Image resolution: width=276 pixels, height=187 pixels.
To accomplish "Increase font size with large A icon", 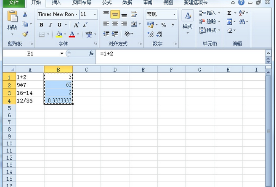I will point(77,25).
